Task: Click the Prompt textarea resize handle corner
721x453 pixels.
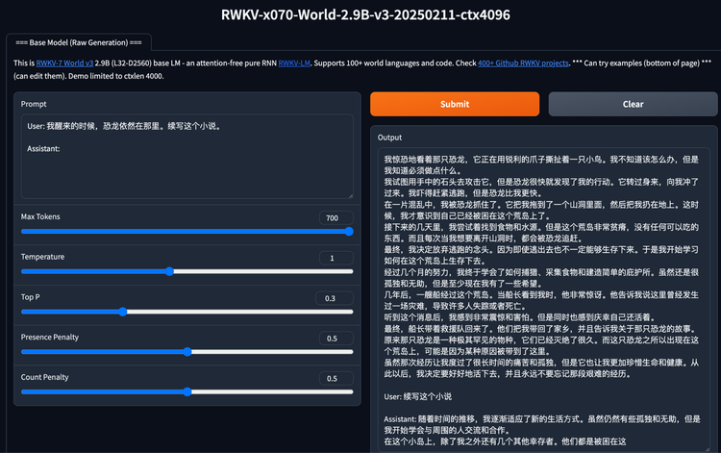Action: pos(350,195)
